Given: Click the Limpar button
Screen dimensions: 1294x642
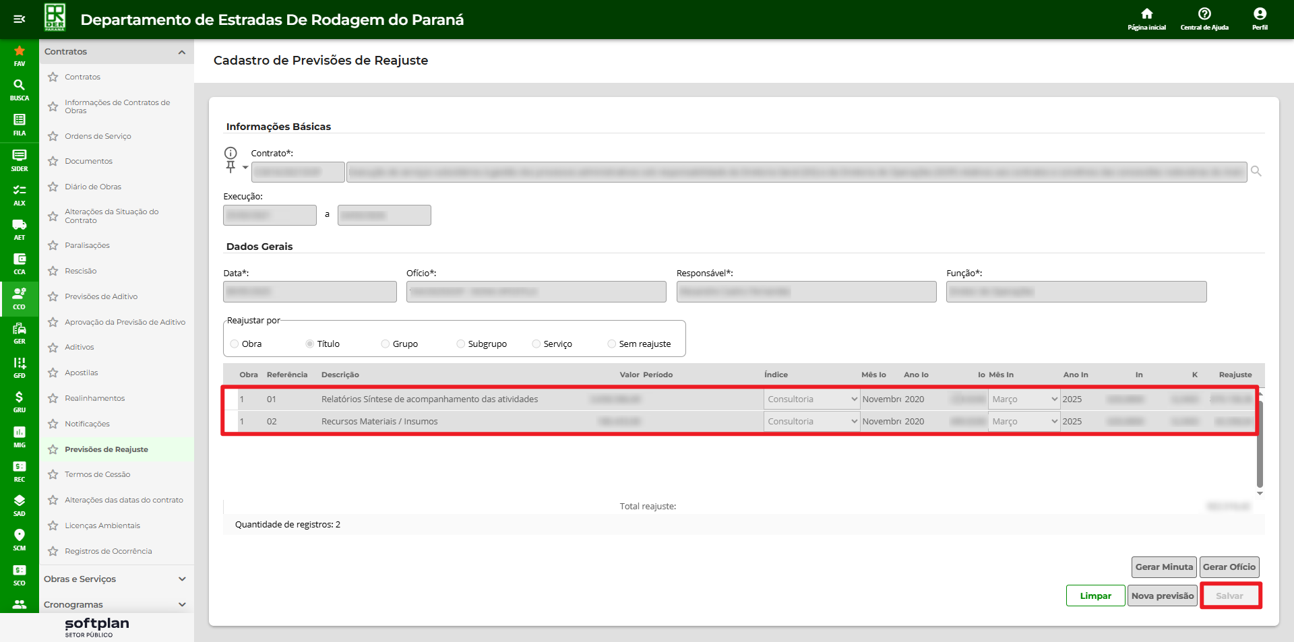Looking at the screenshot, I should (1095, 596).
